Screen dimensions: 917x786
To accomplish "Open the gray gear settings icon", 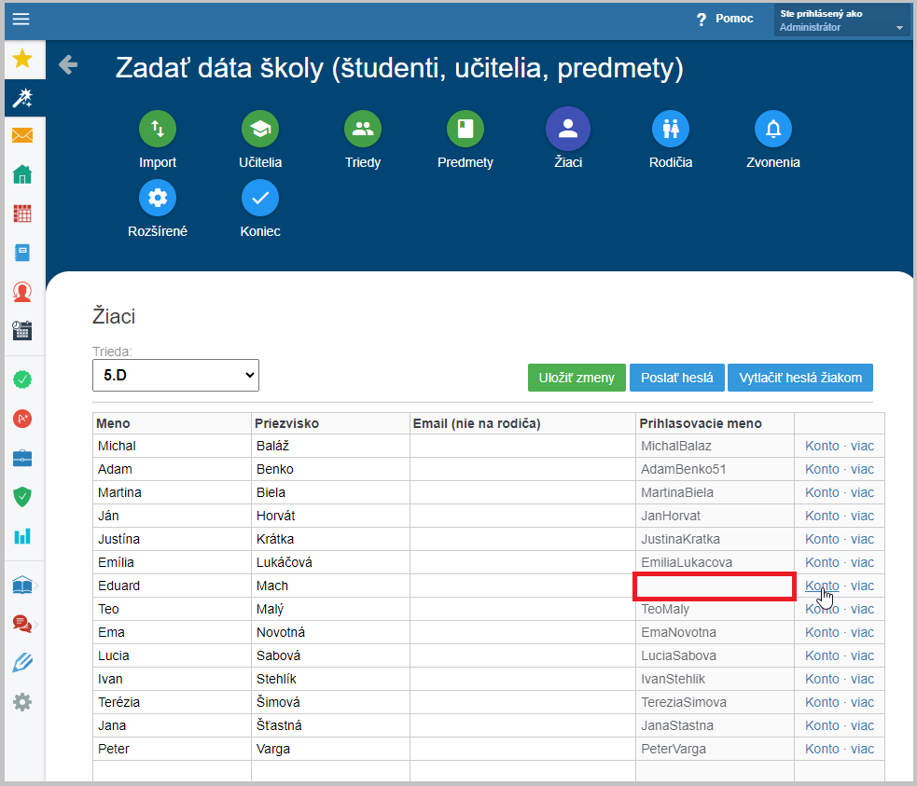I will pyautogui.click(x=22, y=702).
